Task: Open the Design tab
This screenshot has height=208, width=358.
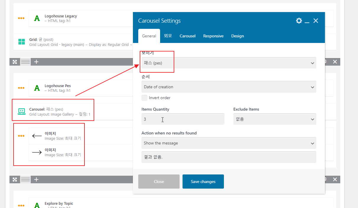Action: (237, 36)
